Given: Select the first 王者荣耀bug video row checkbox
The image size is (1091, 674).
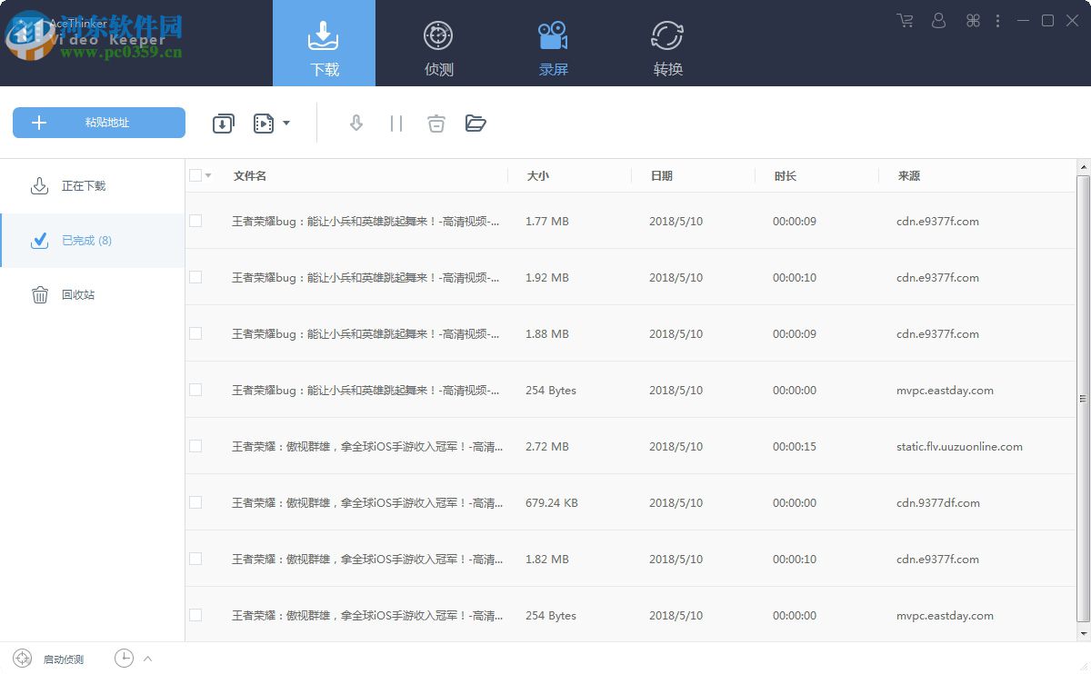Looking at the screenshot, I should 195,221.
